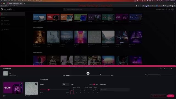Image resolution: width=176 pixels, height=99 pixels.
Task: Remove the Tropical House template selection
Action: click(x=36, y=84)
